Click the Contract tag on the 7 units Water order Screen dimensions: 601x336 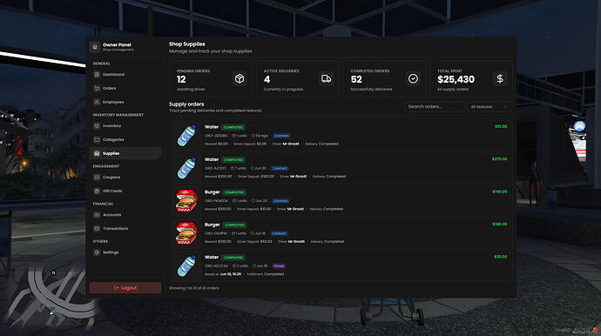(280, 168)
